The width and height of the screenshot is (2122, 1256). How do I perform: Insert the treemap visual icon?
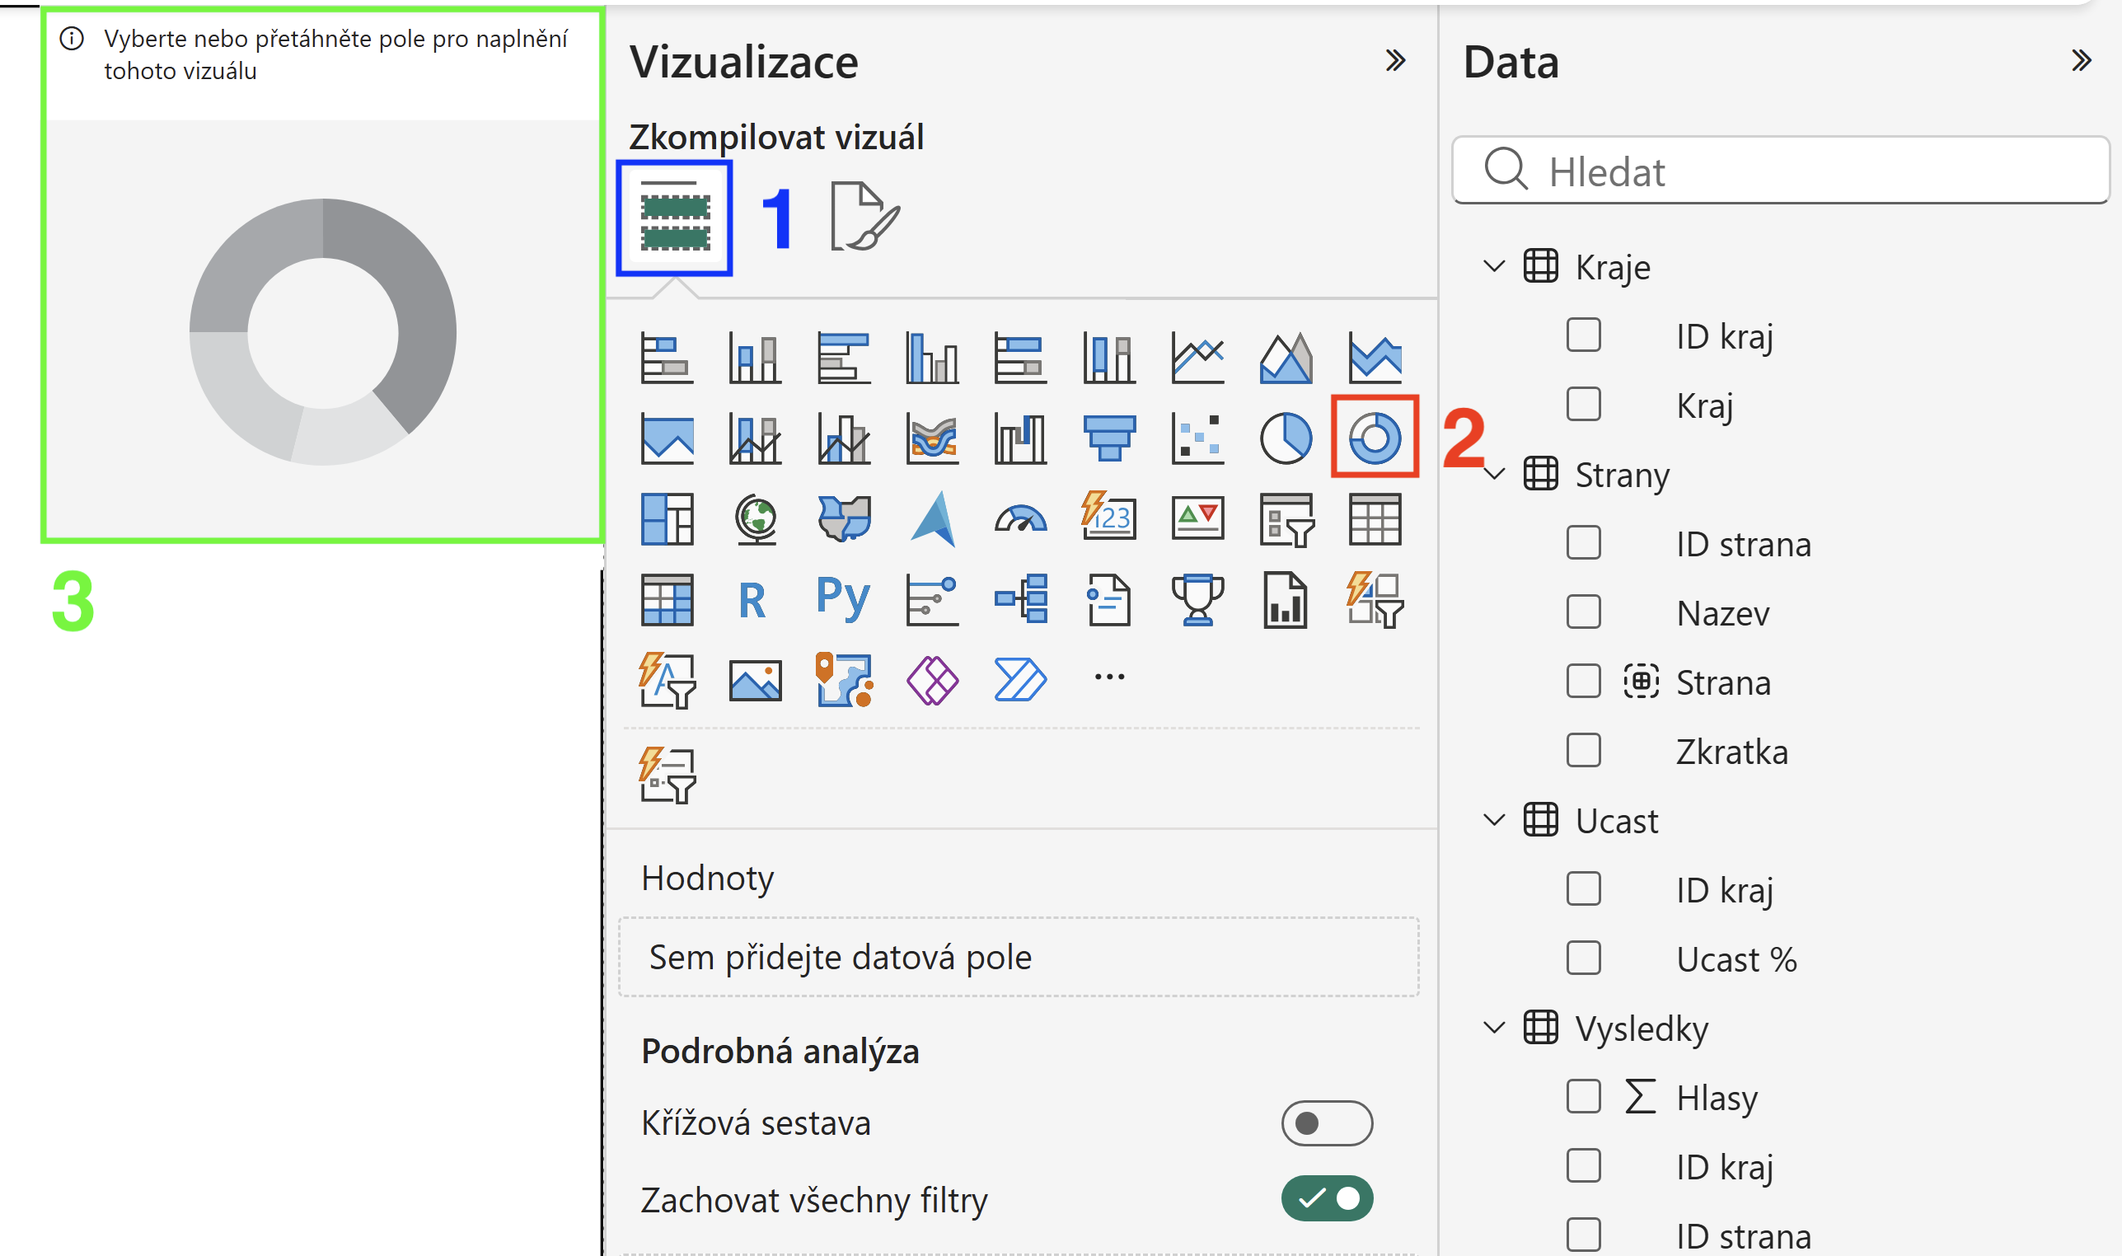tap(667, 519)
